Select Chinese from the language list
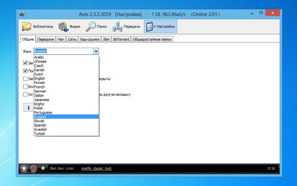This screenshot has height=186, width=297. [x=66, y=62]
